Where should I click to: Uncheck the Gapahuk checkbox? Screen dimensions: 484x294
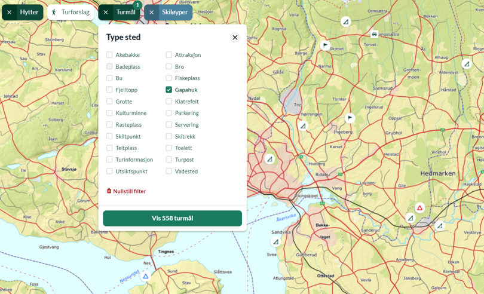[x=169, y=90]
